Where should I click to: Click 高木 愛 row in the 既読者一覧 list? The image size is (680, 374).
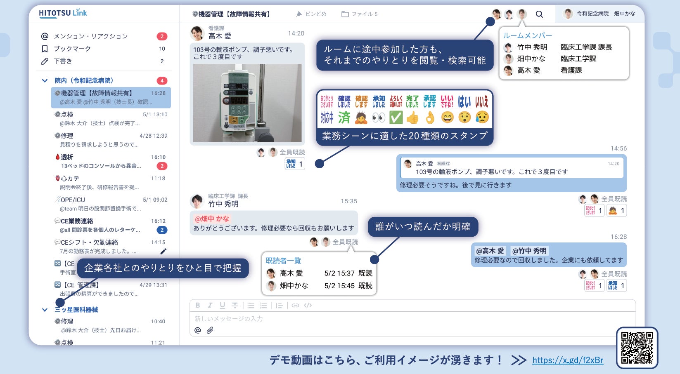(319, 273)
